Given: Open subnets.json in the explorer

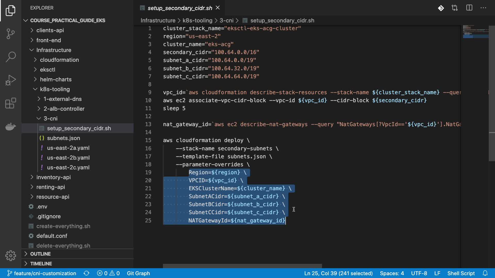Looking at the screenshot, I should coord(63,138).
